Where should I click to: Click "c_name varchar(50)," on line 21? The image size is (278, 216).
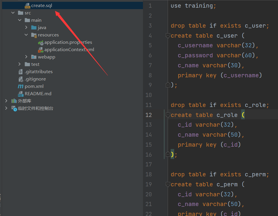click(x=211, y=204)
